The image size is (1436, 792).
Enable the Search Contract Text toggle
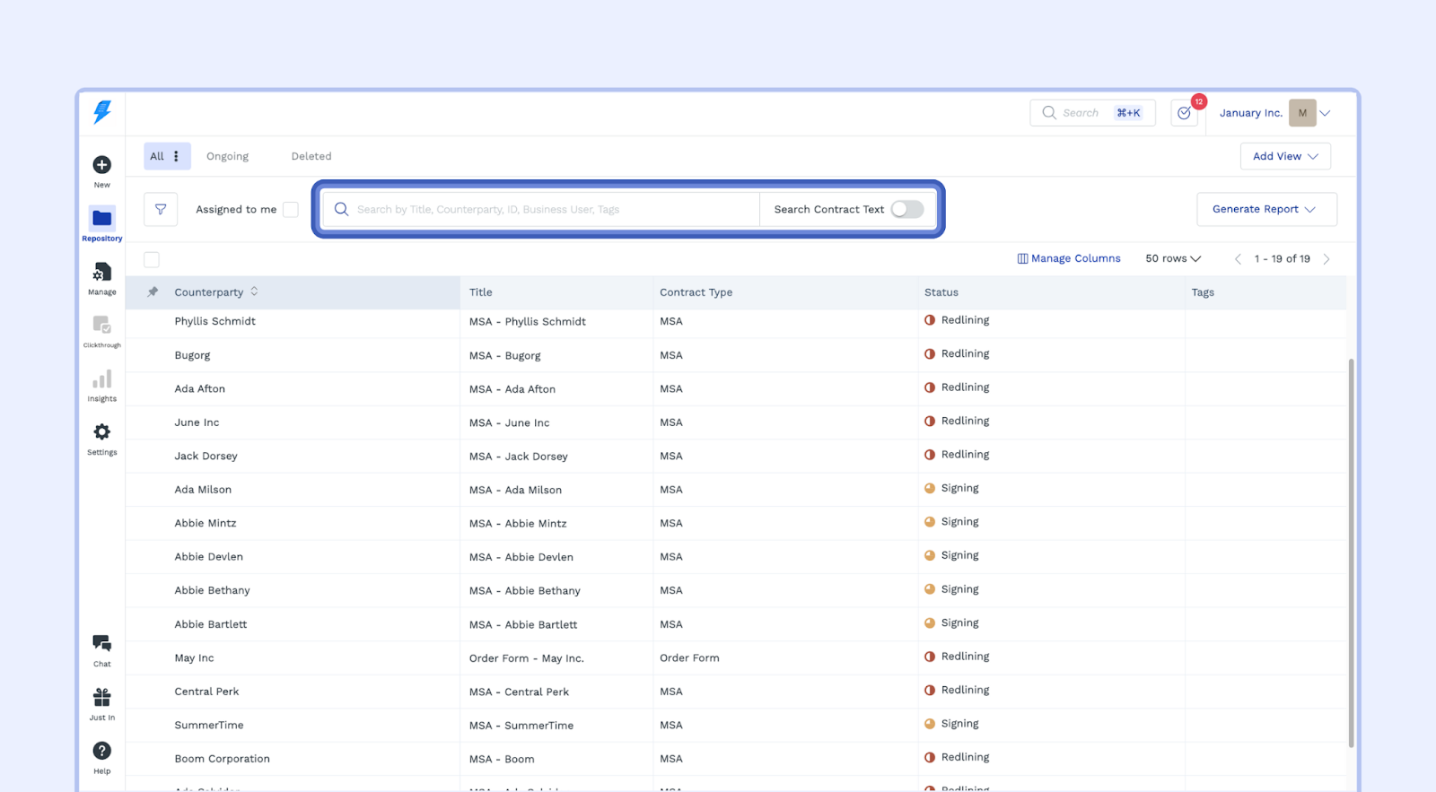pyautogui.click(x=906, y=209)
